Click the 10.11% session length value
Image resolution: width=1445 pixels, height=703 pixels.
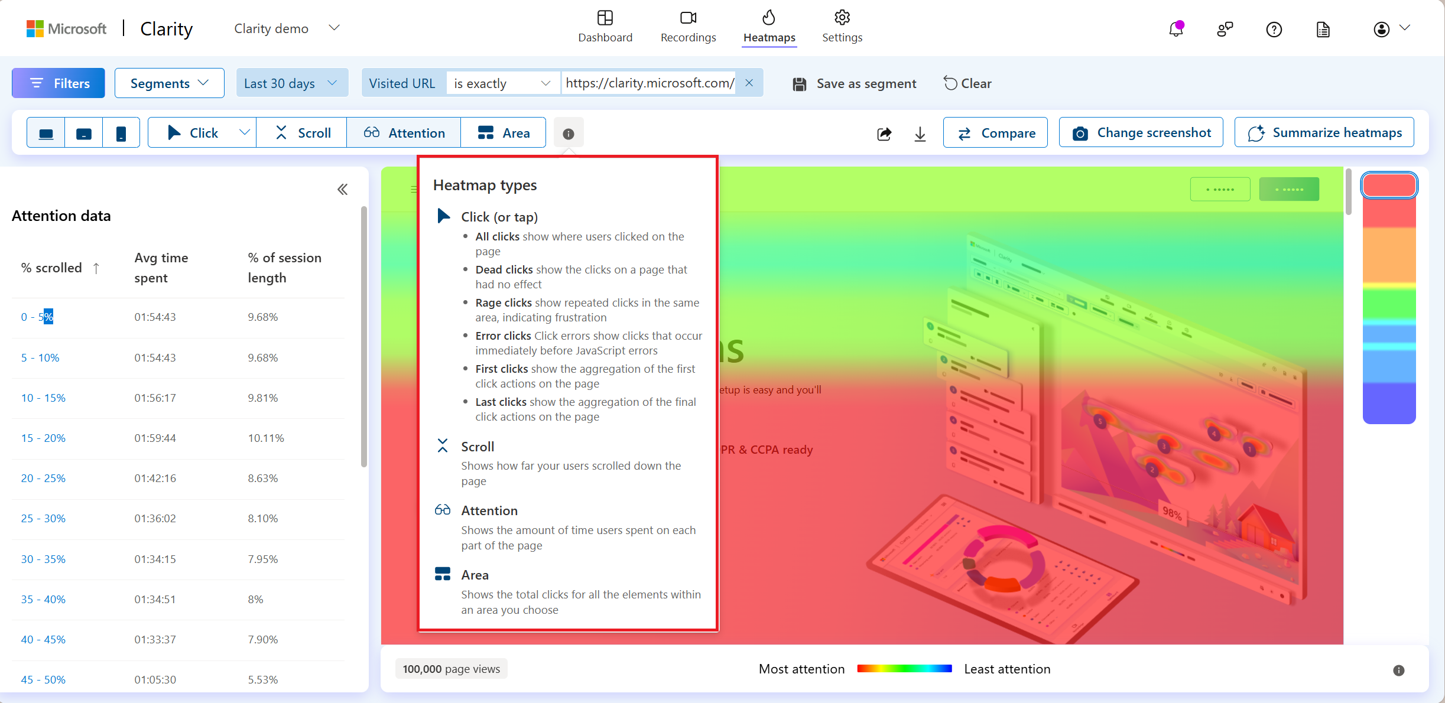click(266, 438)
